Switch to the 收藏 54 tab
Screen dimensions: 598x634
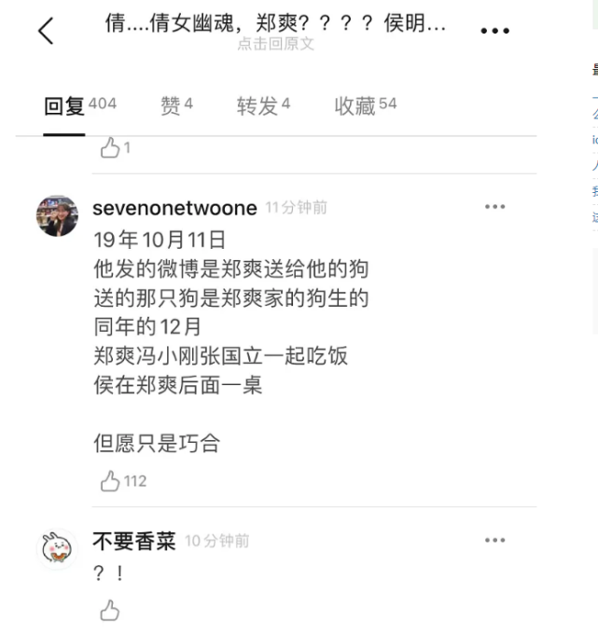366,106
